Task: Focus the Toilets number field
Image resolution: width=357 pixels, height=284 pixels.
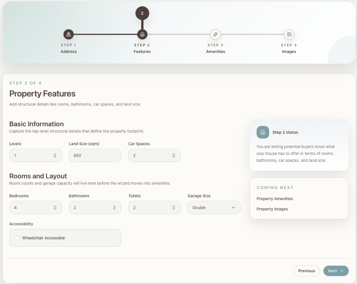Action: pyautogui.click(x=154, y=207)
